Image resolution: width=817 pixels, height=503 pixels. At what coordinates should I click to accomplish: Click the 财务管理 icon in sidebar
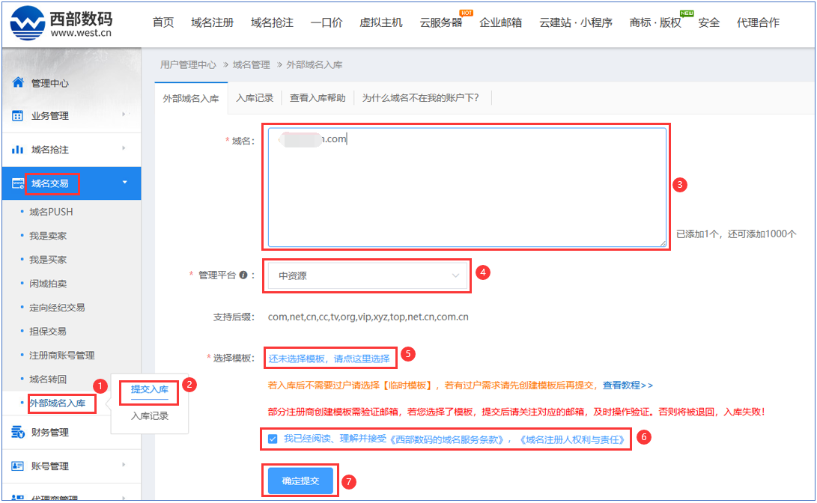tap(18, 432)
